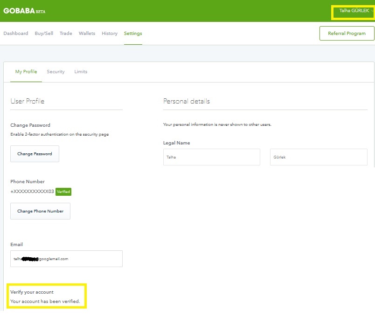This screenshot has width=375, height=316.
Task: Switch to the My Profile tab
Action: (x=26, y=71)
